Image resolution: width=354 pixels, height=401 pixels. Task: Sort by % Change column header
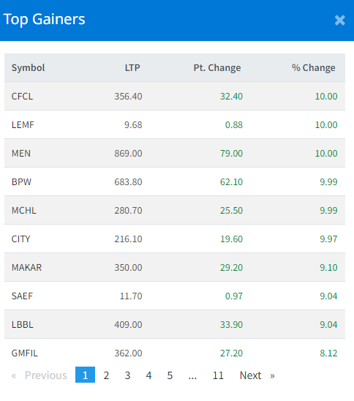coord(313,68)
